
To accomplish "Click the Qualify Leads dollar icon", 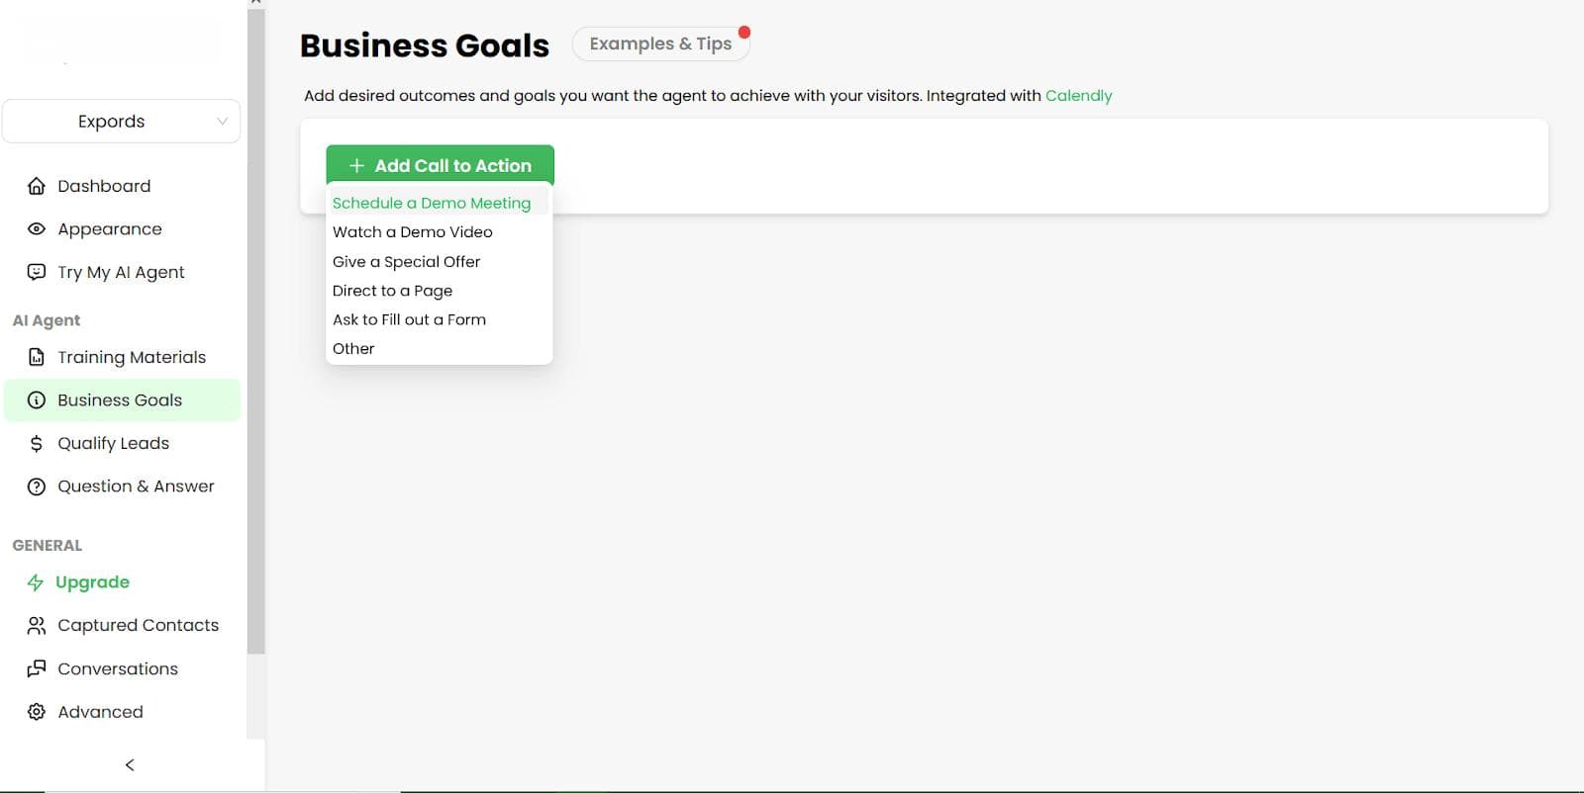I will pos(37,443).
